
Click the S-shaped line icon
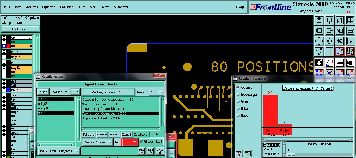coord(350,30)
